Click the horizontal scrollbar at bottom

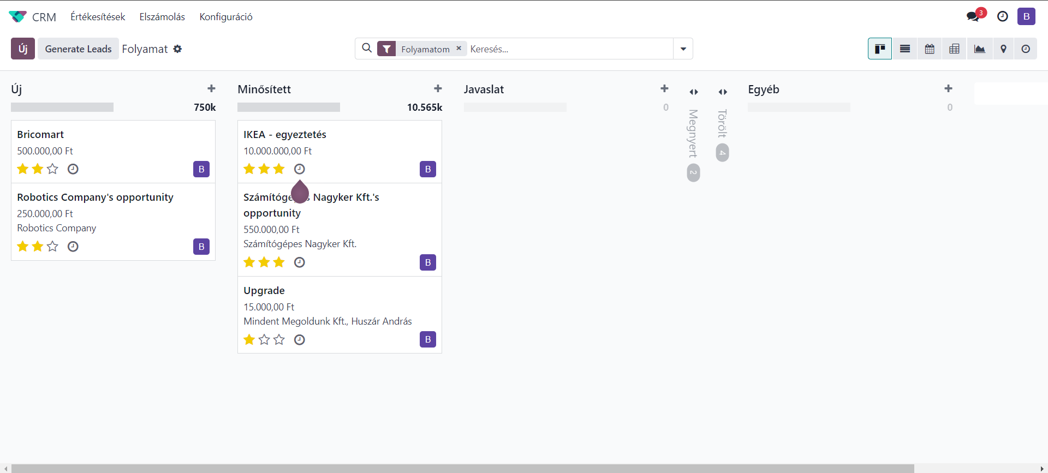point(462,469)
